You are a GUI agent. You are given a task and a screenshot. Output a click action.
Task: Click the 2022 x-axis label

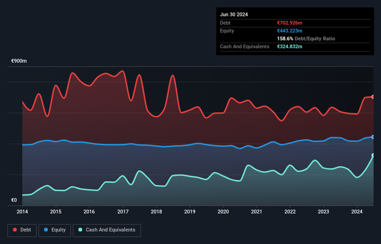click(x=290, y=212)
